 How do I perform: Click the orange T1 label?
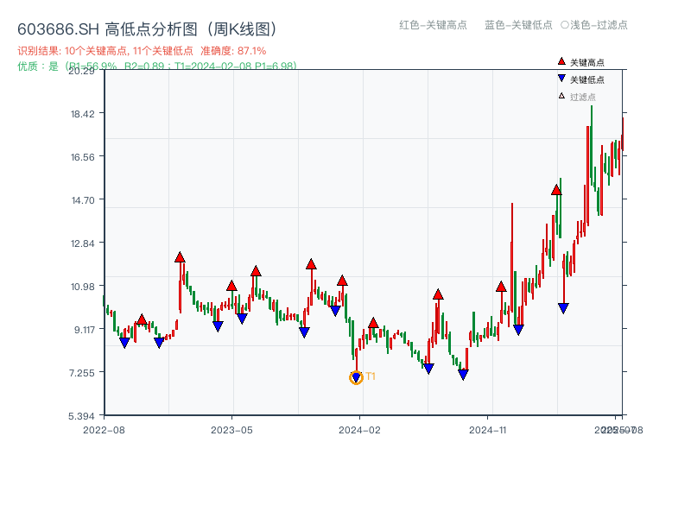371,376
